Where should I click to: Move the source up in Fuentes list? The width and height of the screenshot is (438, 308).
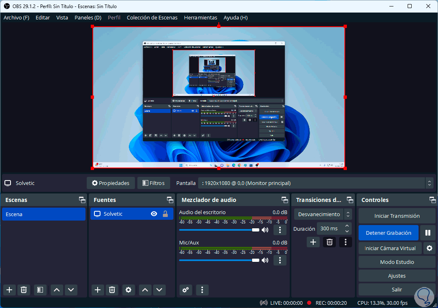(x=145, y=290)
